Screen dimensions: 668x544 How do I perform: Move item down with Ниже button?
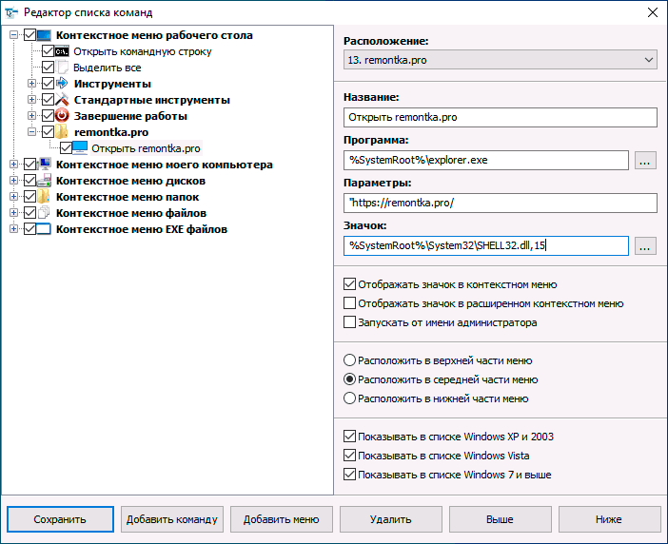[x=609, y=519]
